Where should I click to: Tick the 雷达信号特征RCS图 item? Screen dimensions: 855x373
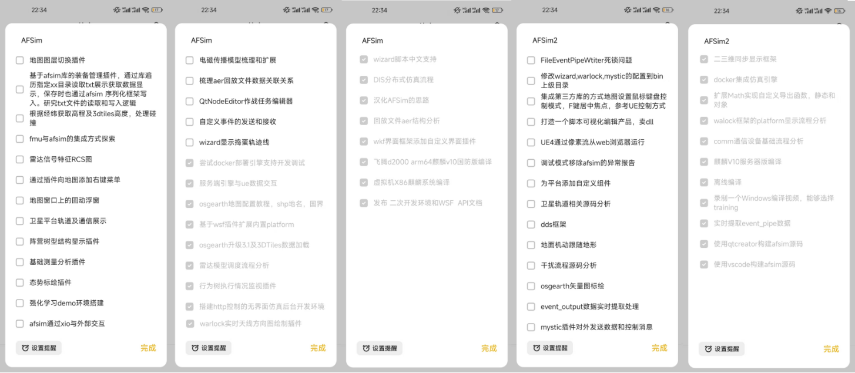pos(19,159)
